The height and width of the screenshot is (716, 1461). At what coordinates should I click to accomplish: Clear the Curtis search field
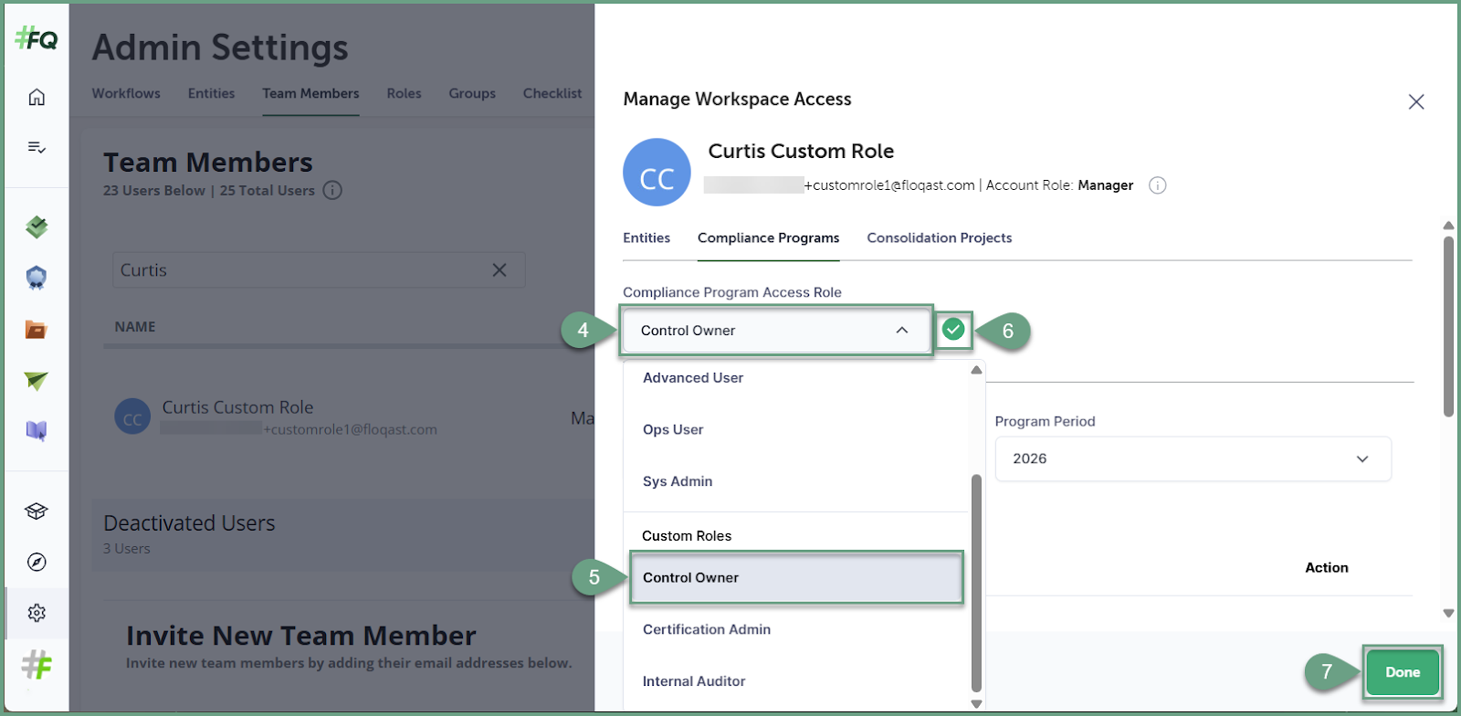click(499, 270)
